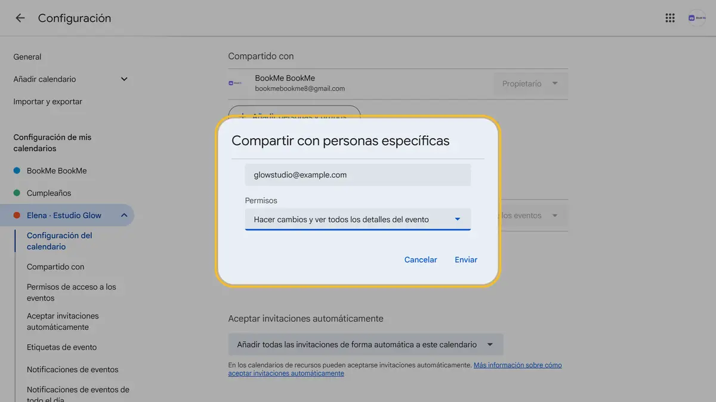Screen dimensions: 716x402
Task: Click the Configuración de mis calendarios heading
Action: (53, 143)
